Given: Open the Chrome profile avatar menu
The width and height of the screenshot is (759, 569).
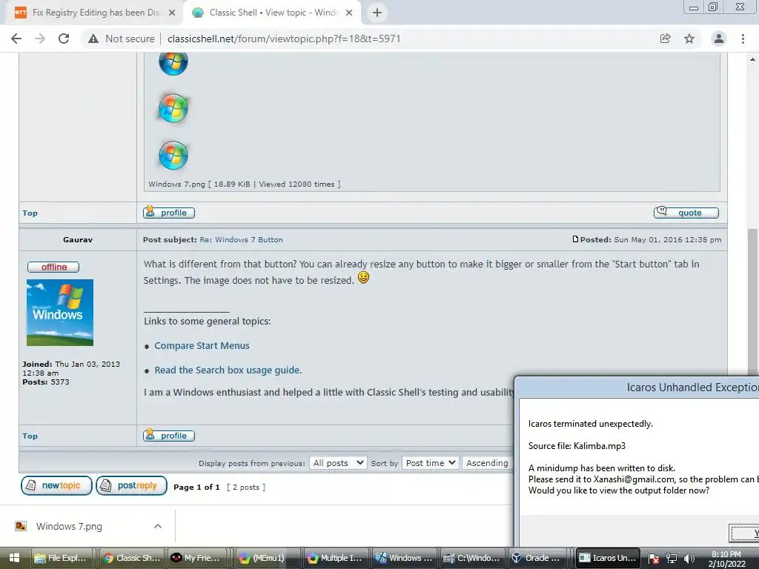Looking at the screenshot, I should [719, 39].
